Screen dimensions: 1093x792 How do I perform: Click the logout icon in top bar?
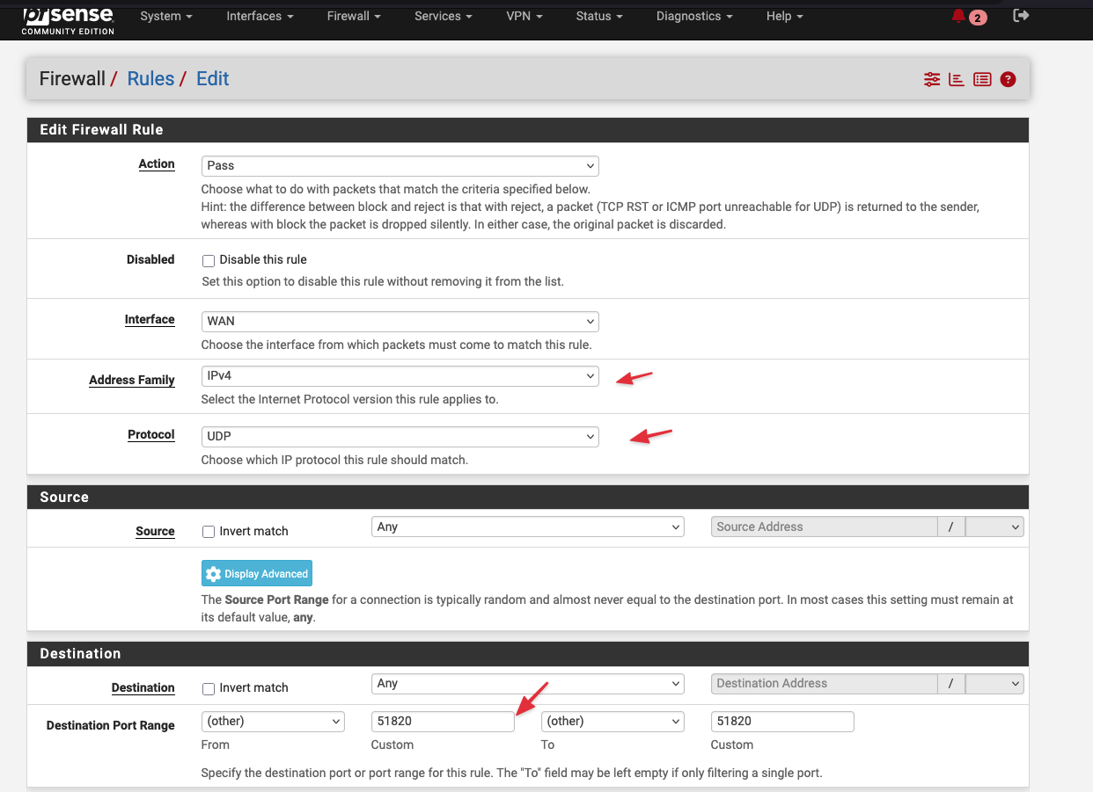pyautogui.click(x=1021, y=16)
